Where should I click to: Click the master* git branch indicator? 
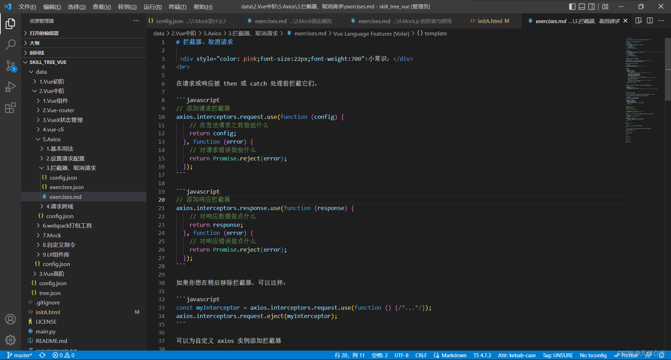pos(20,355)
